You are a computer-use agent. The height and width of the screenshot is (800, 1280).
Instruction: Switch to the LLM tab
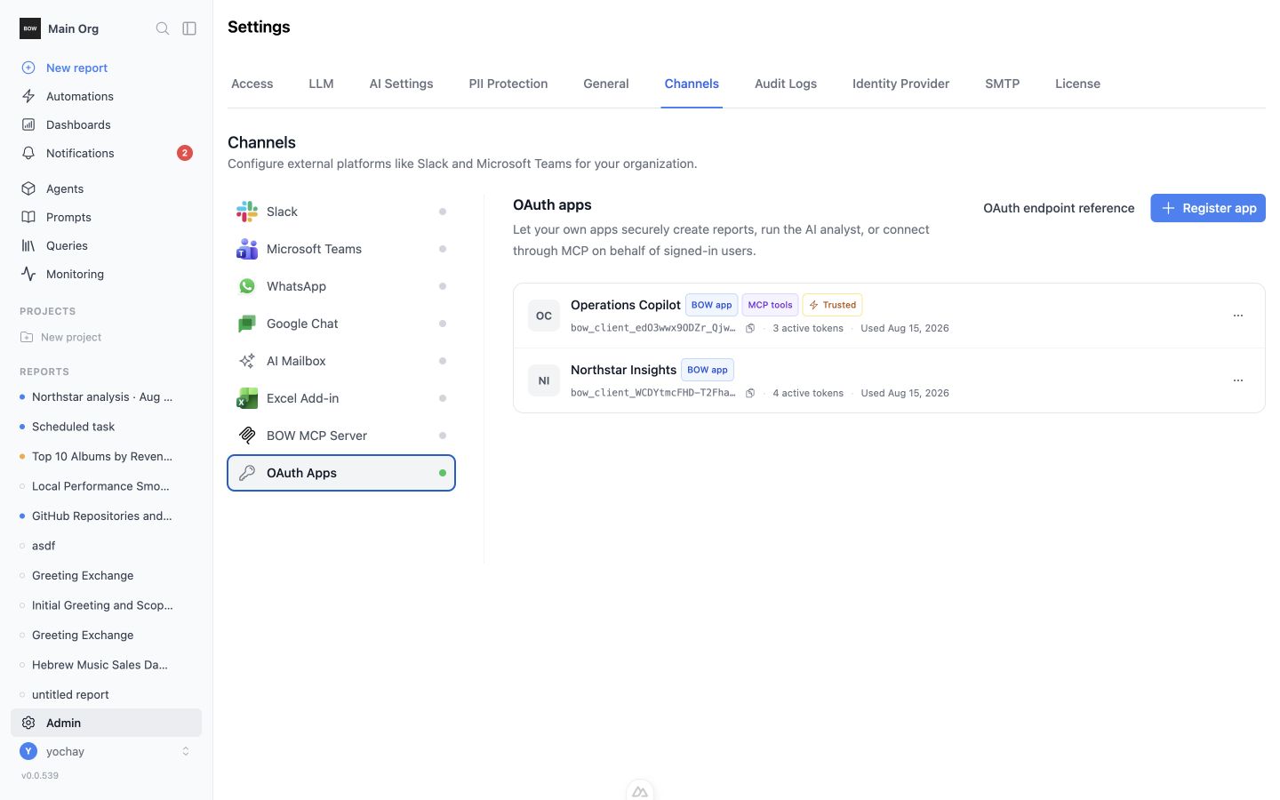[321, 84]
